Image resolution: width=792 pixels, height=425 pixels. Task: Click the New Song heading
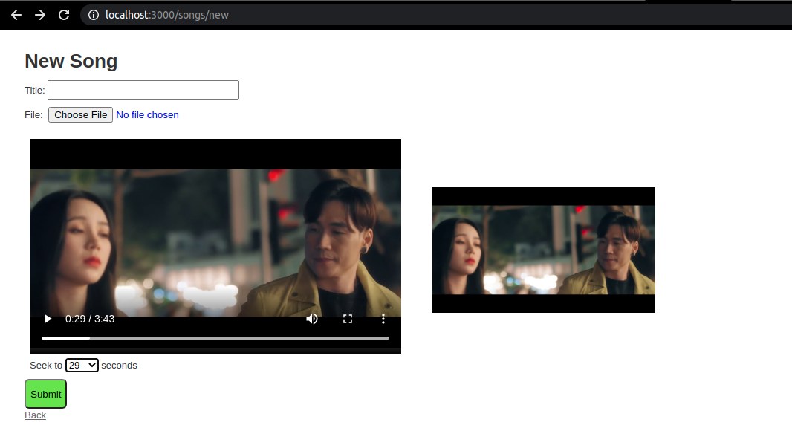pos(71,61)
